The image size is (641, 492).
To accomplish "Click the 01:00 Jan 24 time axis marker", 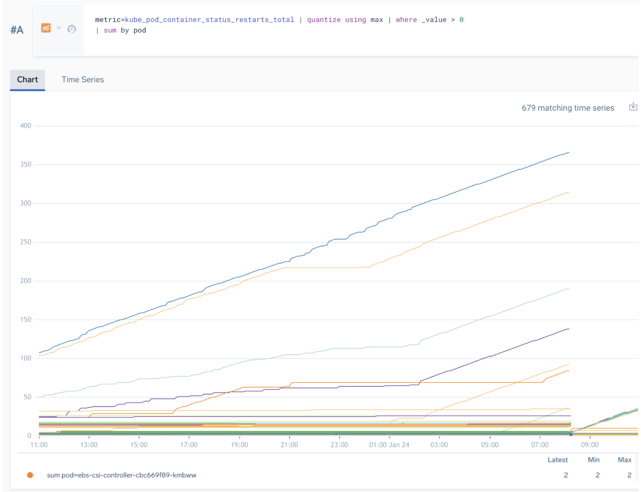I will pyautogui.click(x=389, y=445).
